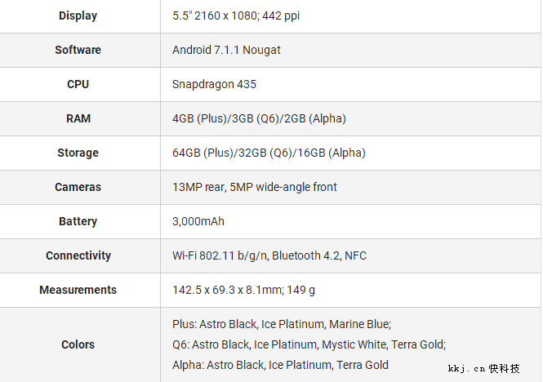Screen dimensions: 543x382
Task: Click the Battery row label
Action: [78, 221]
